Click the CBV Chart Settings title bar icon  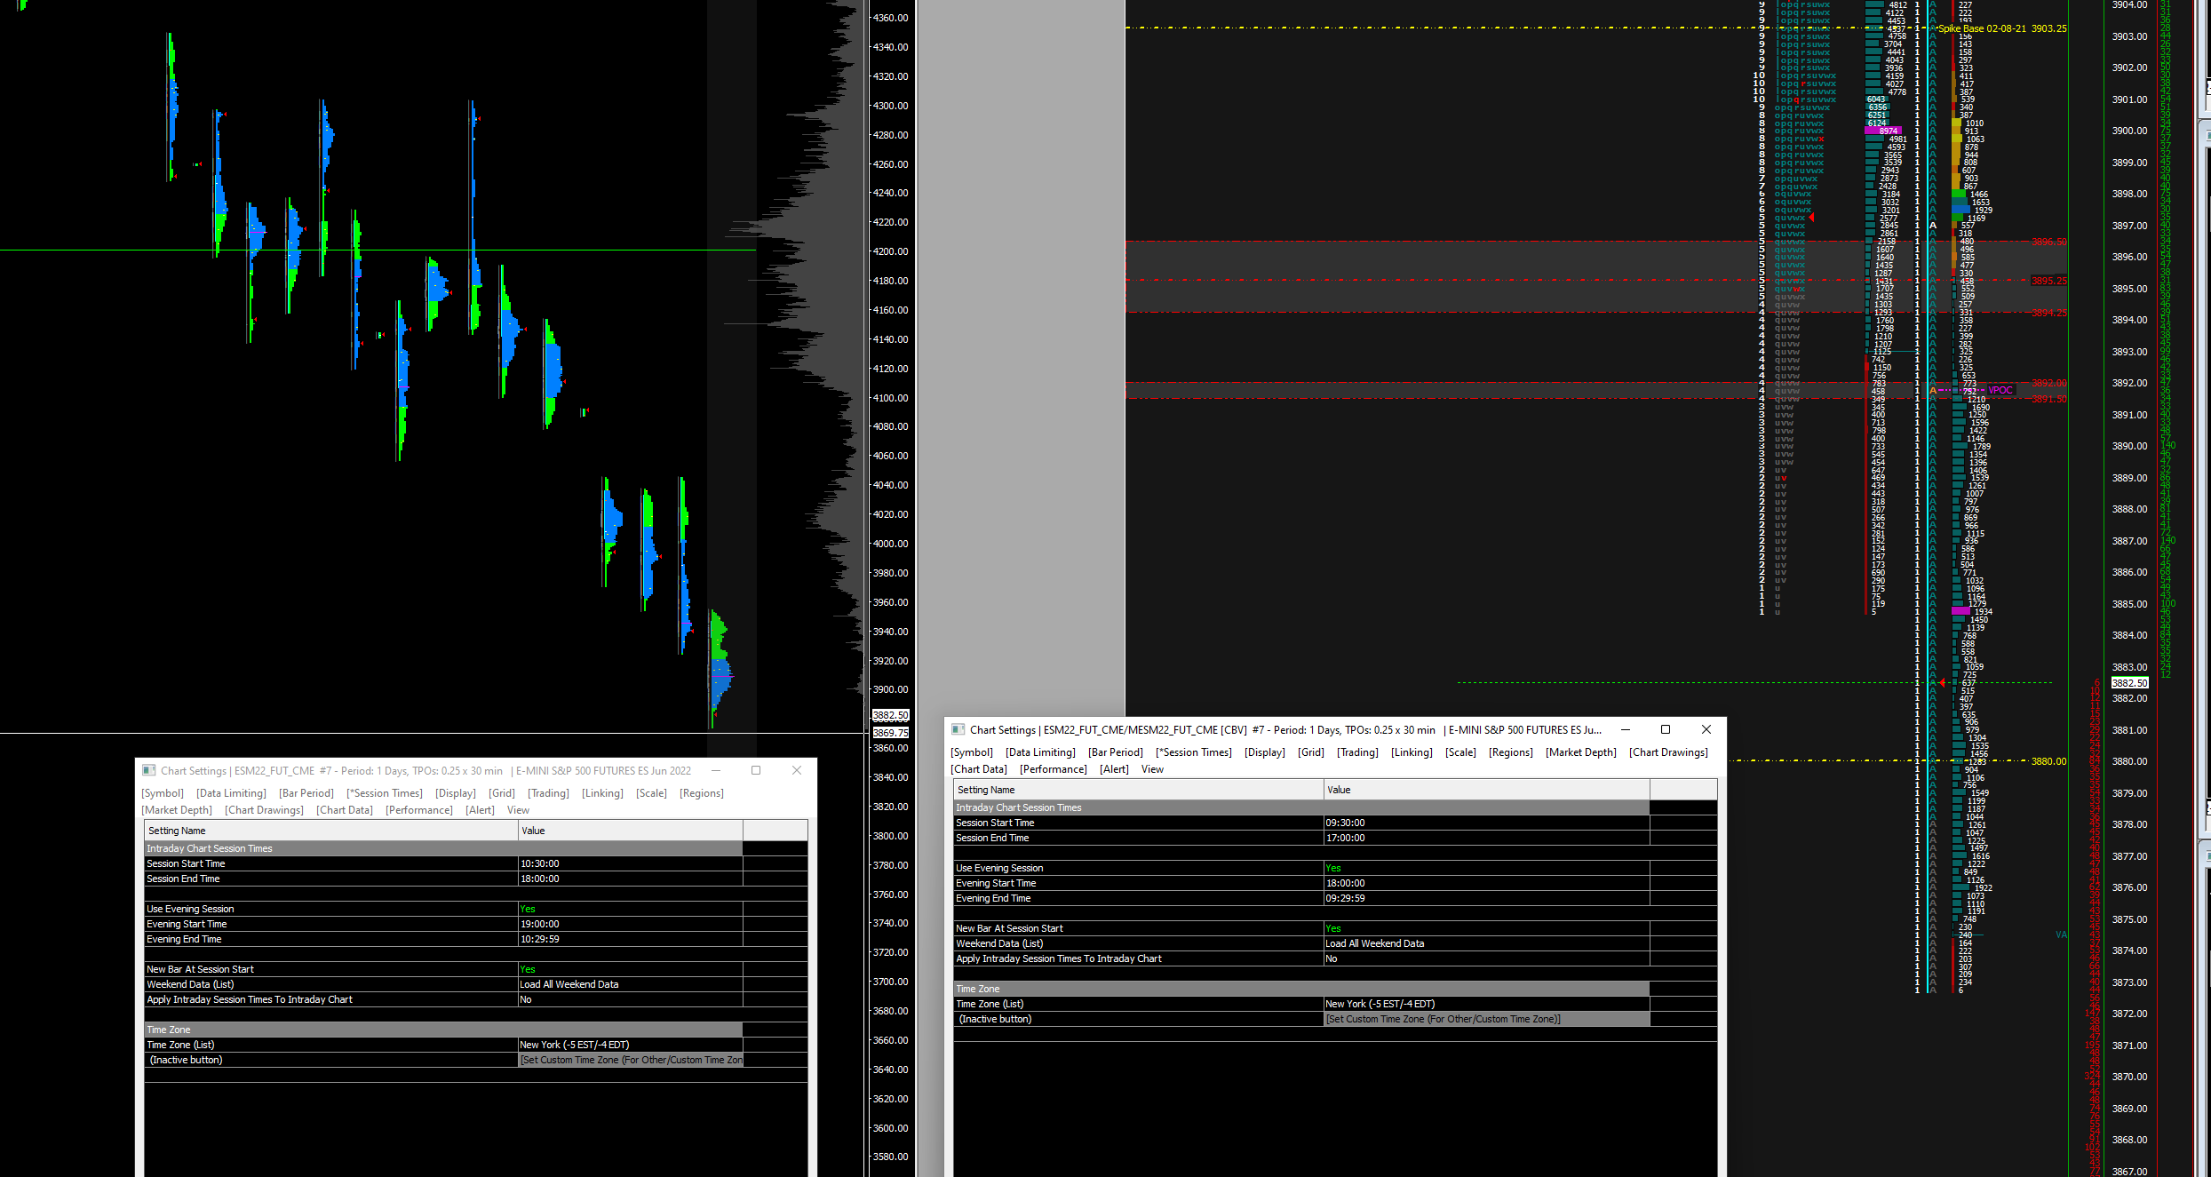coord(958,729)
